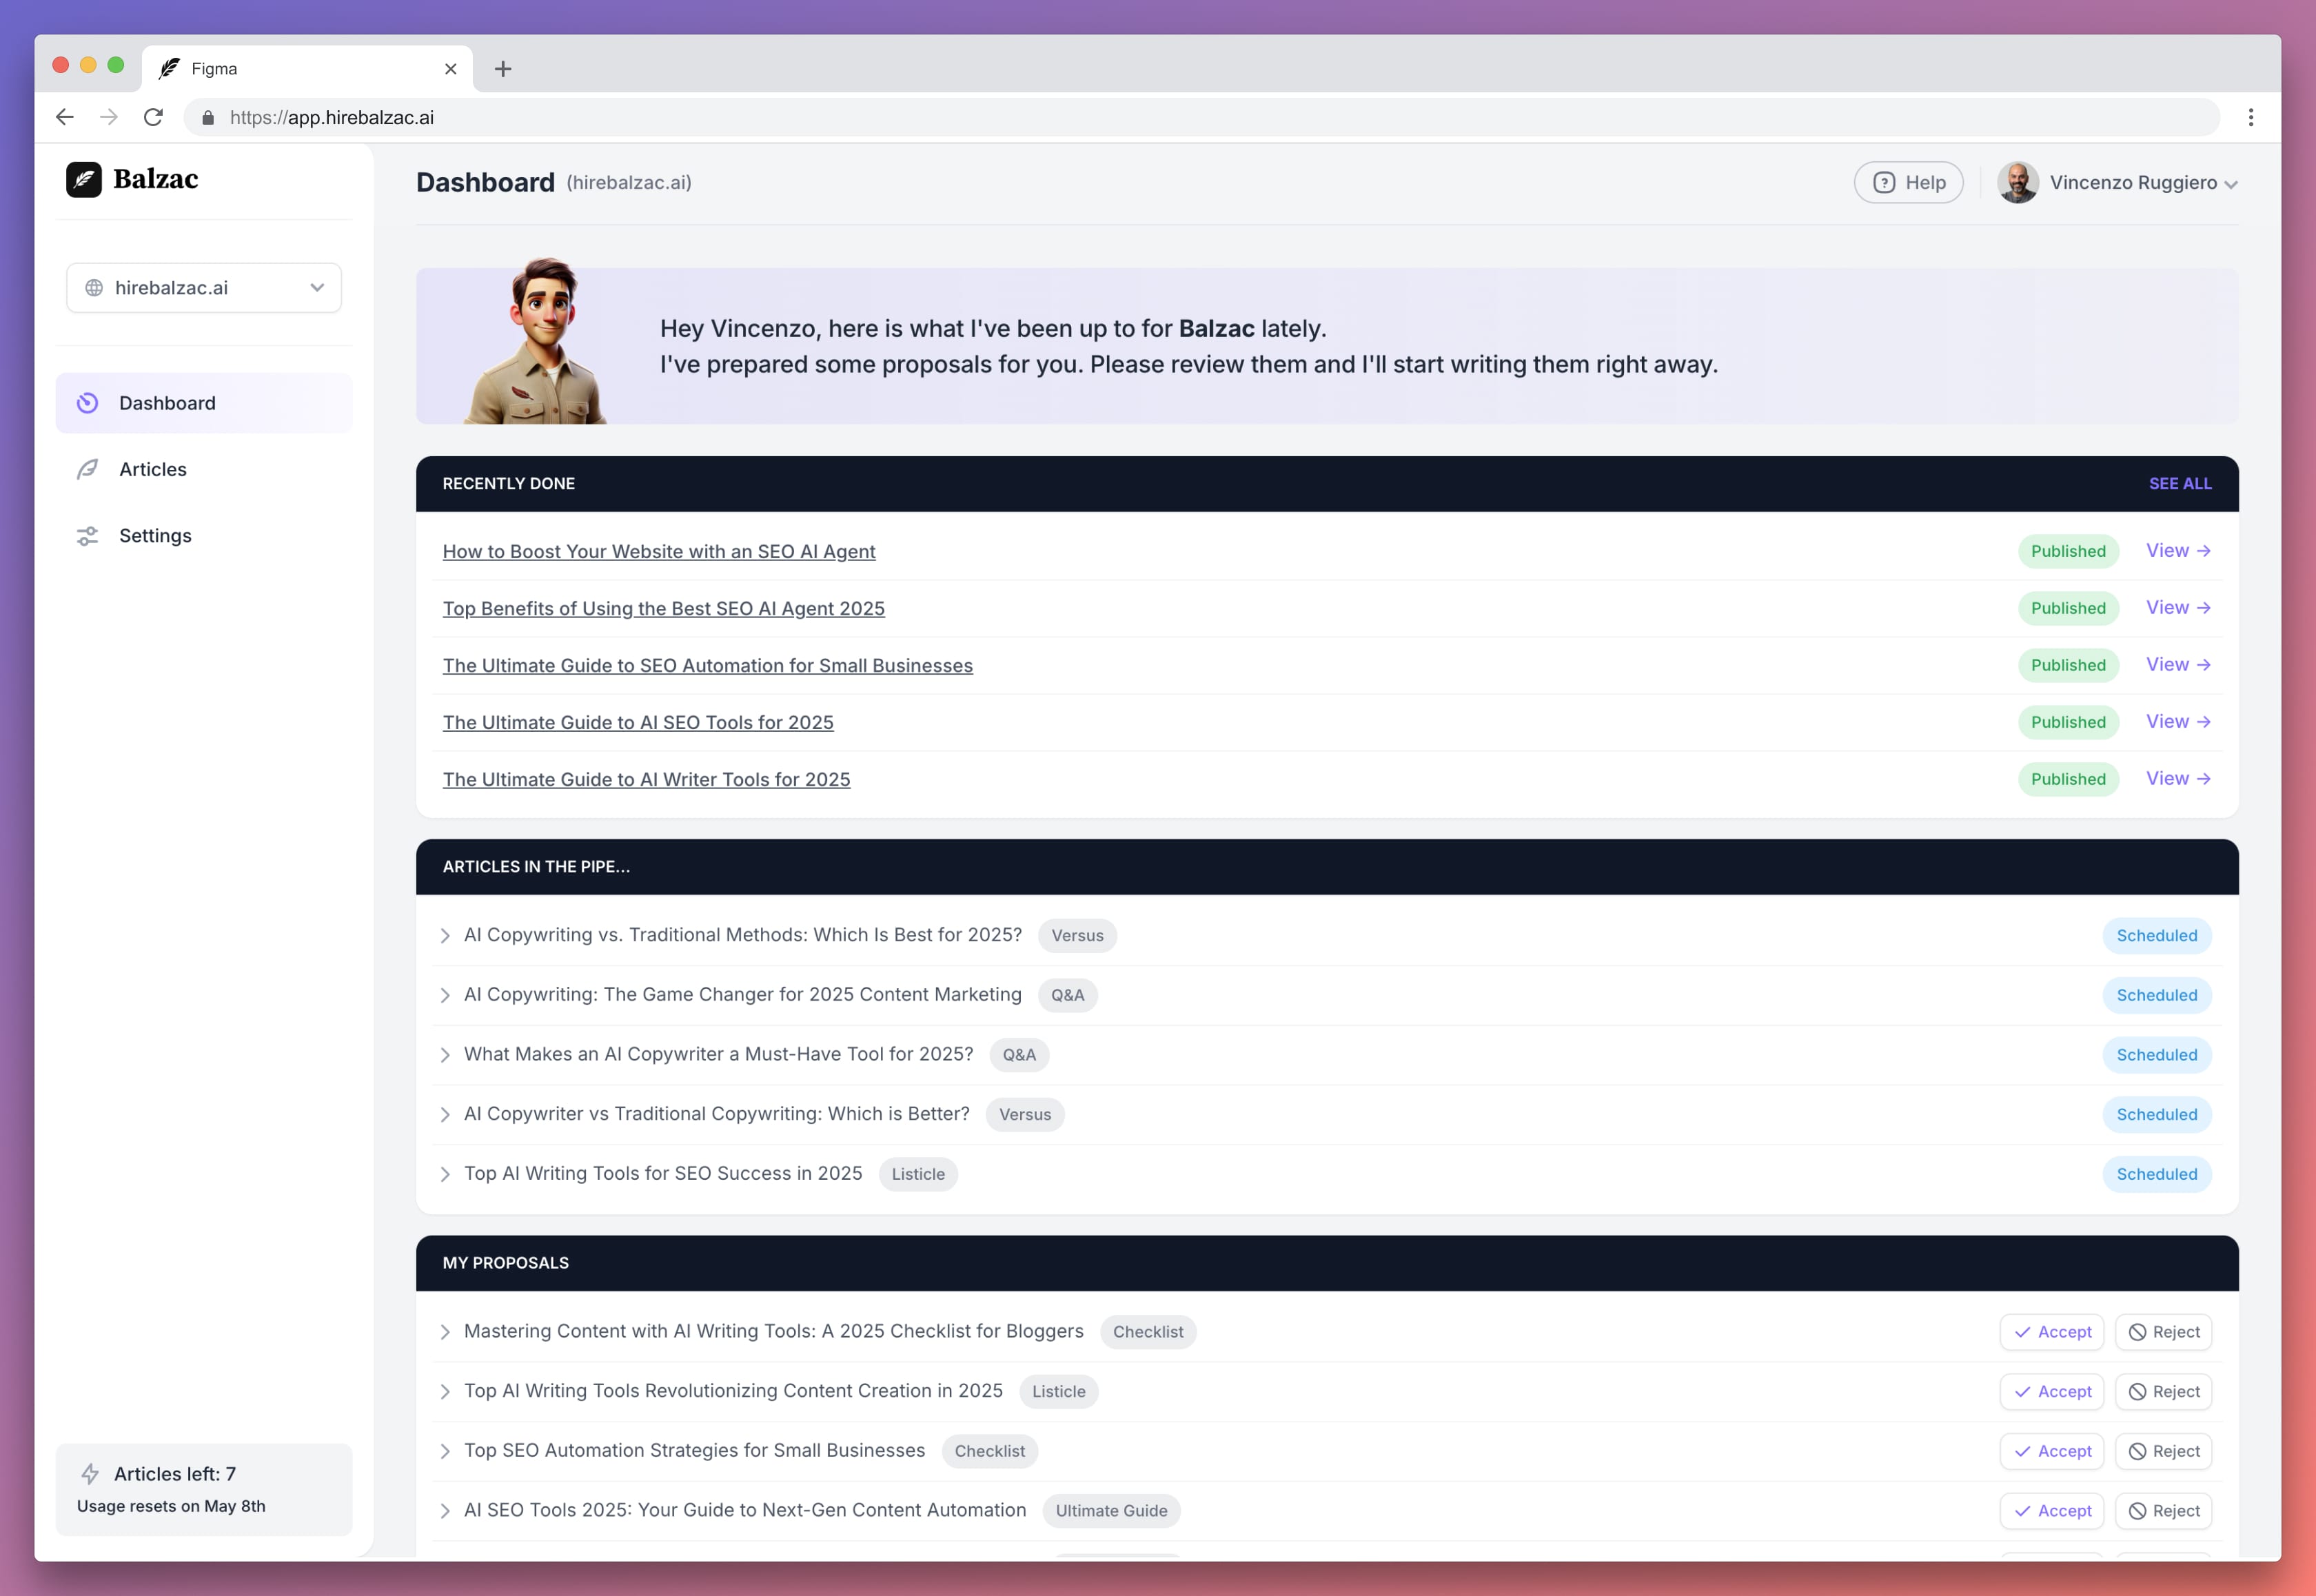Expand the Top AI Writing Tools pipeline entry
This screenshot has width=2316, height=1596.
446,1174
